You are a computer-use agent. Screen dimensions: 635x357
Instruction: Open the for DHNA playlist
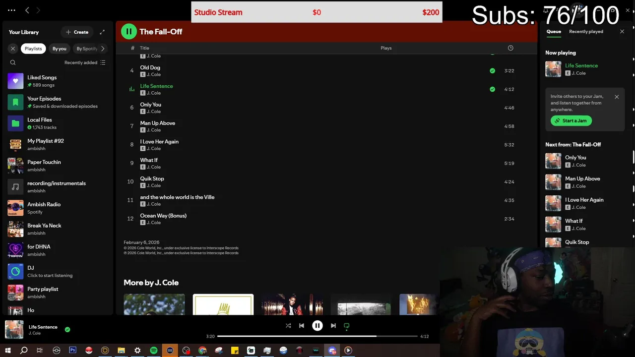coord(57,250)
